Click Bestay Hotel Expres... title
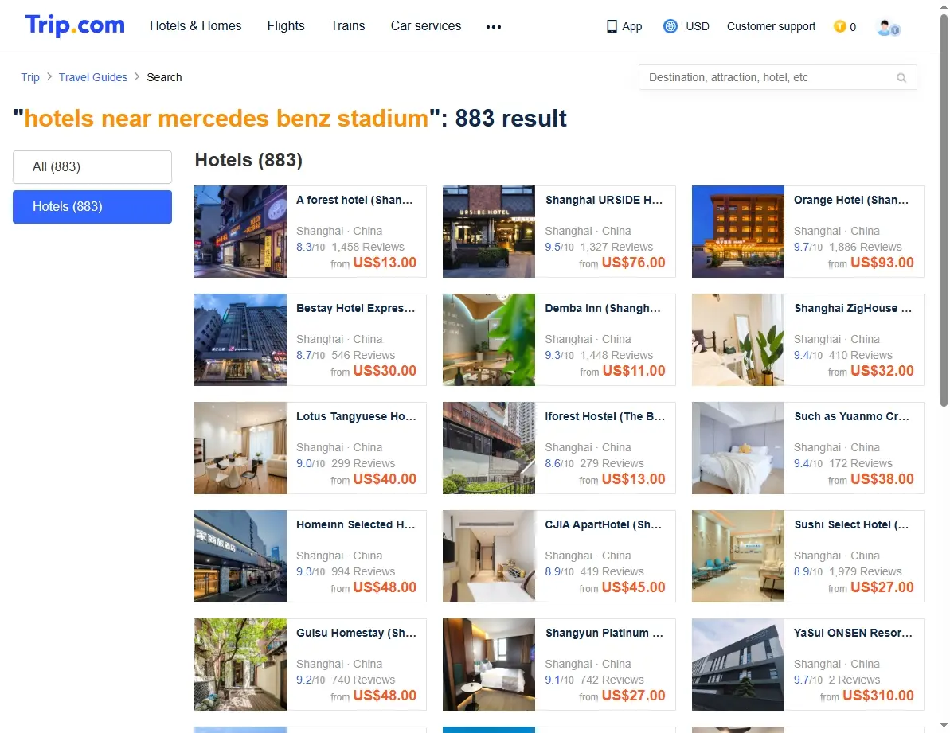The height and width of the screenshot is (733, 950). tap(356, 308)
